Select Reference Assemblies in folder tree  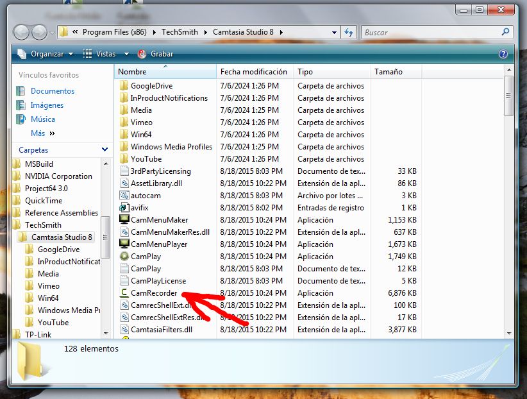(x=62, y=212)
